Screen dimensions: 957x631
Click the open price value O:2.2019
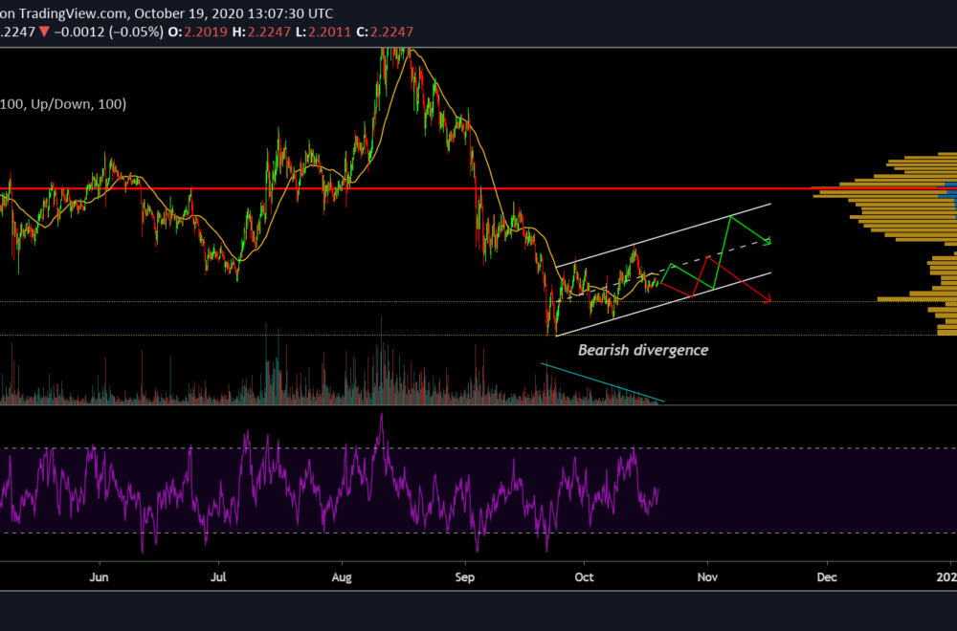pos(197,32)
